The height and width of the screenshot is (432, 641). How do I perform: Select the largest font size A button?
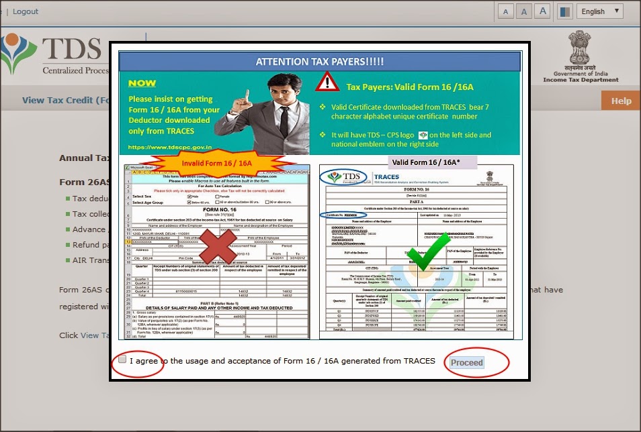tap(542, 11)
